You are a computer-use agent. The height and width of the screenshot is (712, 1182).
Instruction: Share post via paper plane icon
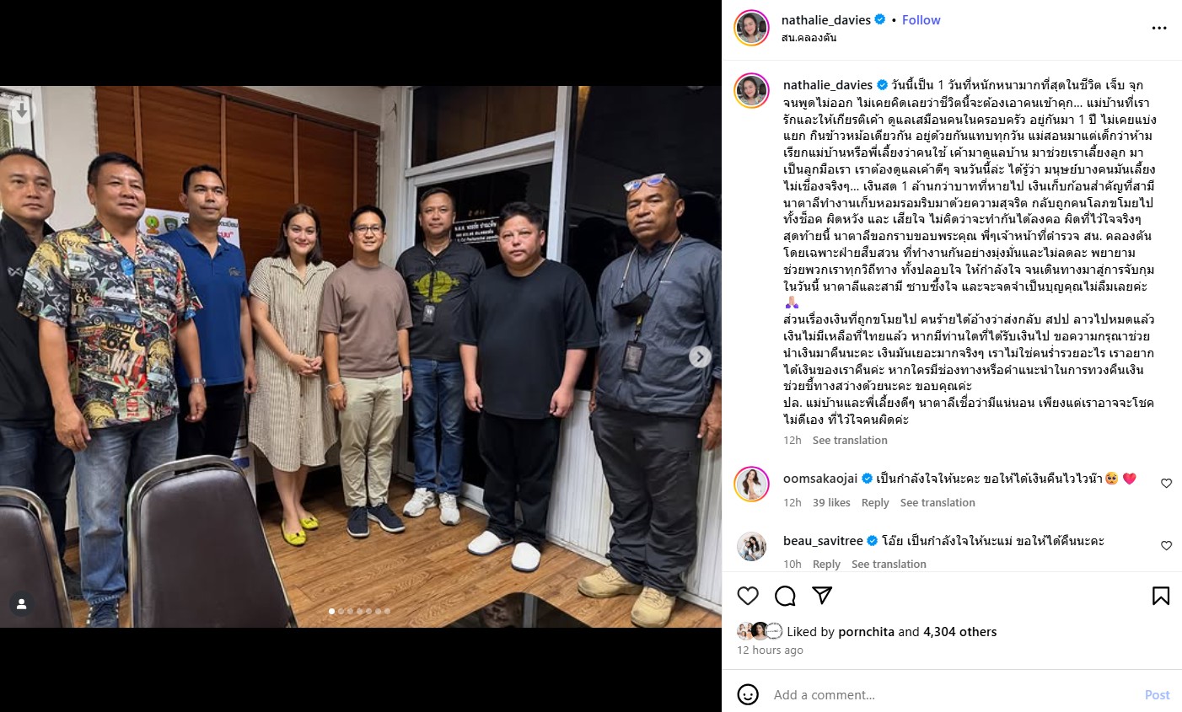[822, 596]
